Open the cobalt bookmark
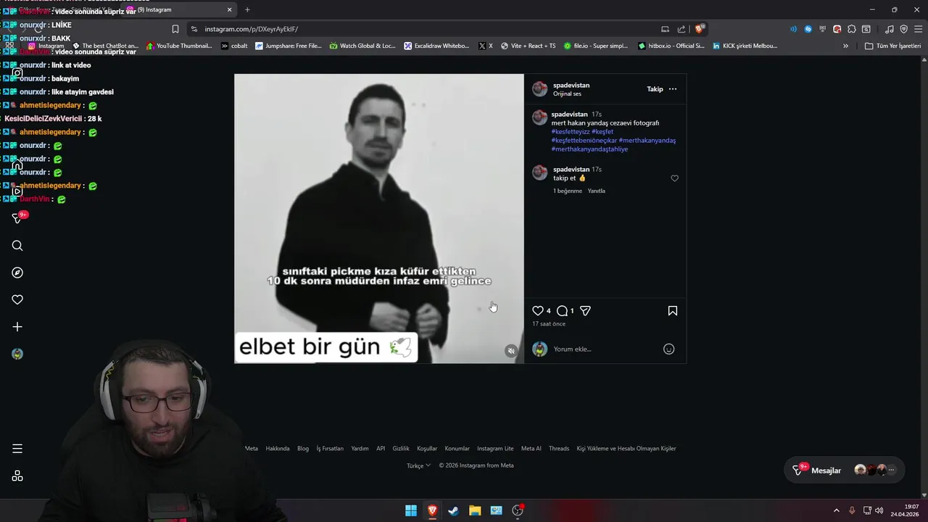928x522 pixels. [234, 46]
